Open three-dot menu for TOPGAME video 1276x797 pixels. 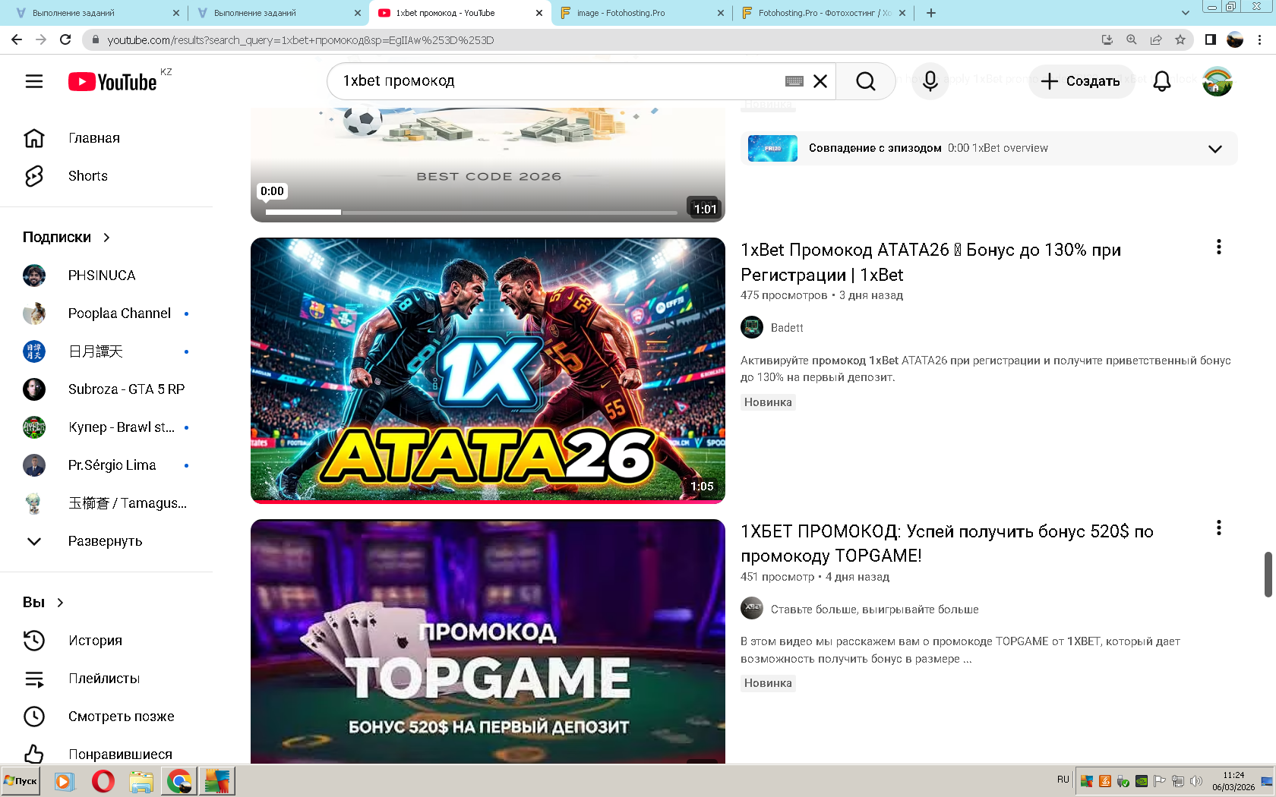(x=1218, y=528)
